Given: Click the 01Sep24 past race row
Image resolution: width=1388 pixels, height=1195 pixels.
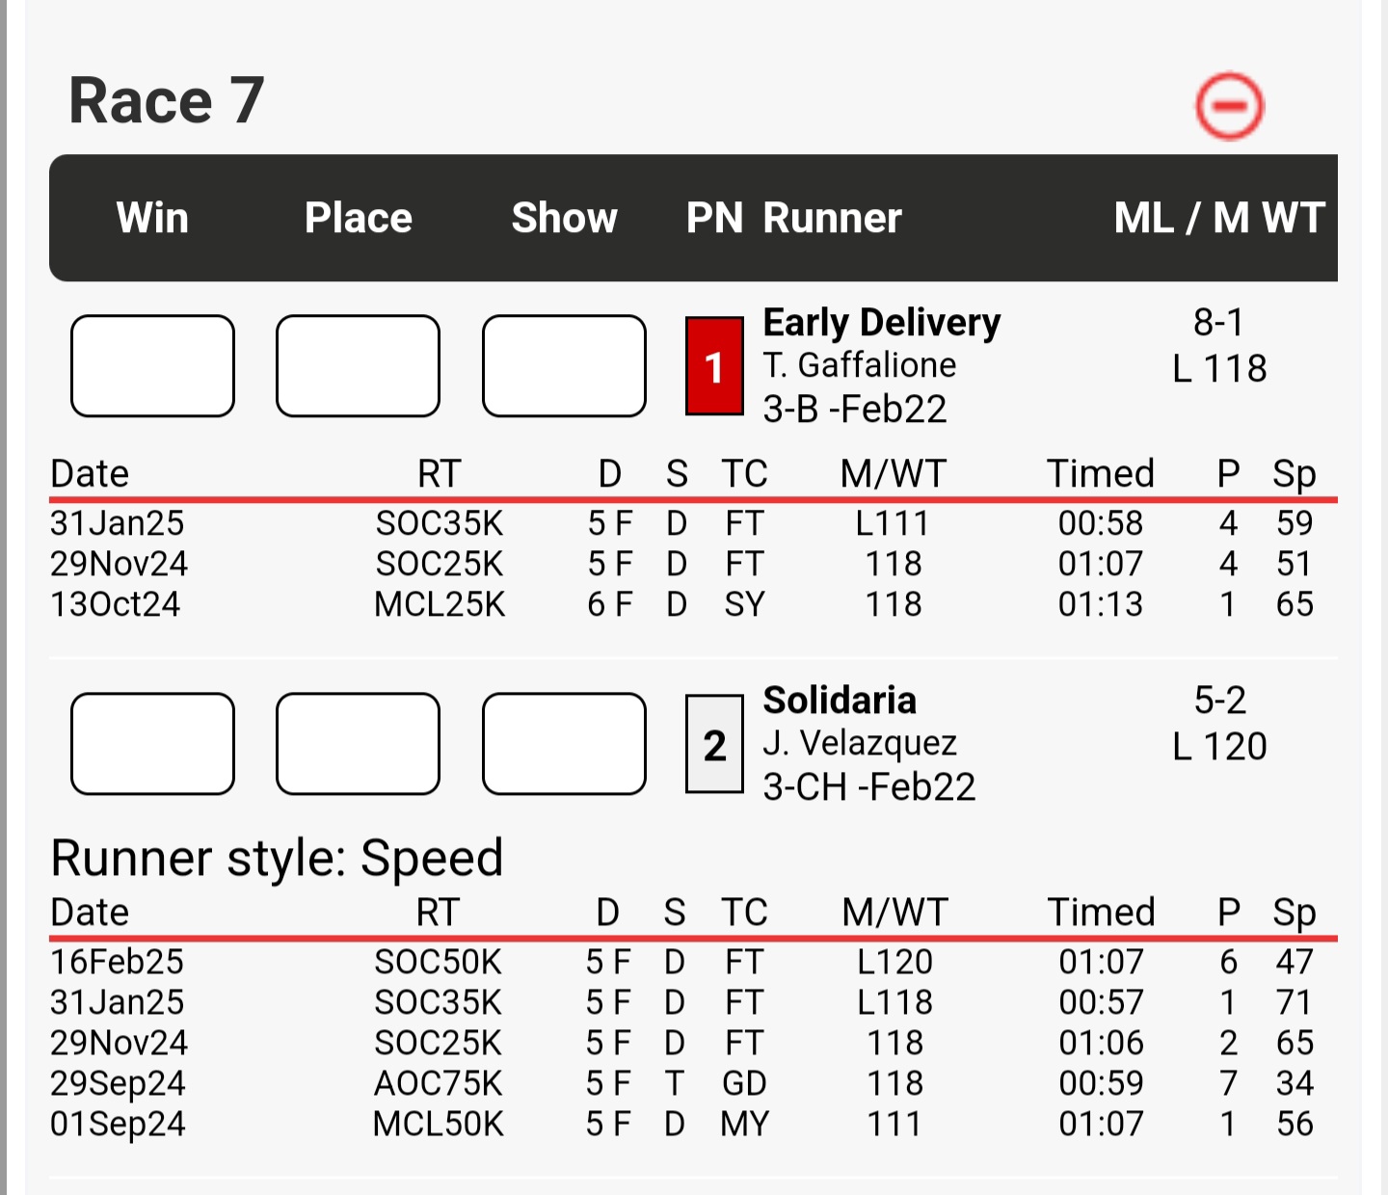Looking at the screenshot, I should click(693, 1124).
